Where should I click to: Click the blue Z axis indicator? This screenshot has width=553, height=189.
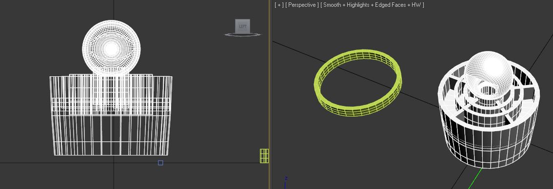click(285, 182)
